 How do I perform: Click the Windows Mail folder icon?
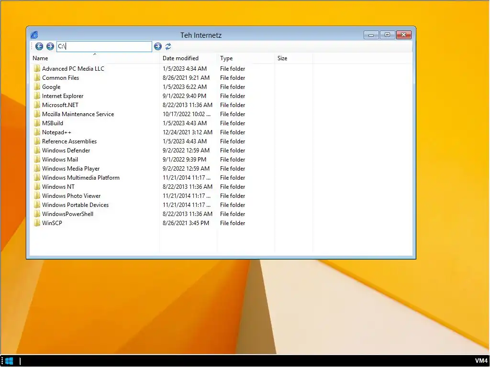click(x=37, y=159)
